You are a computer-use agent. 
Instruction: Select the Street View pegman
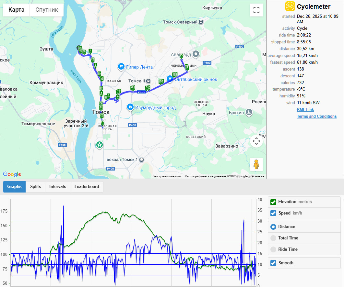point(256,164)
